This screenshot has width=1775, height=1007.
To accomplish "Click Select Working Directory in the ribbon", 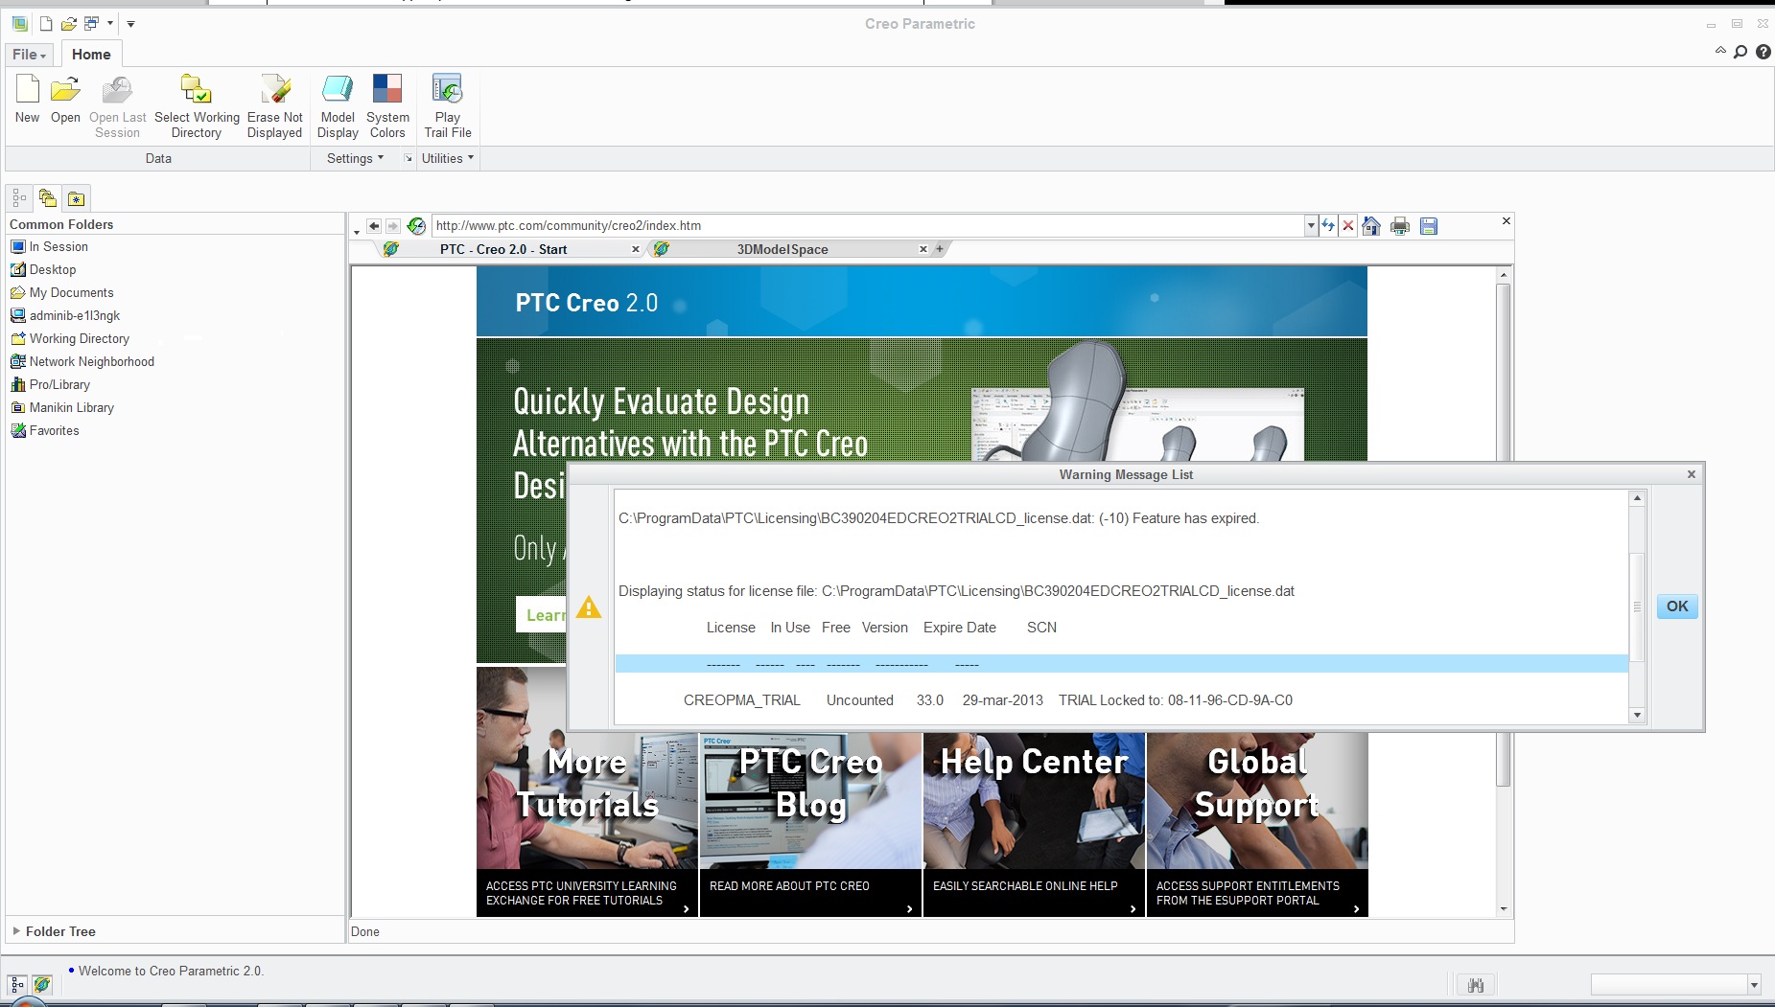I will click(197, 105).
